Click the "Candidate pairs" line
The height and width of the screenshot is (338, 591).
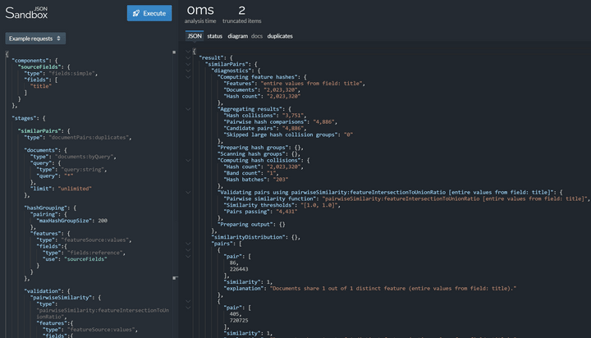264,129
